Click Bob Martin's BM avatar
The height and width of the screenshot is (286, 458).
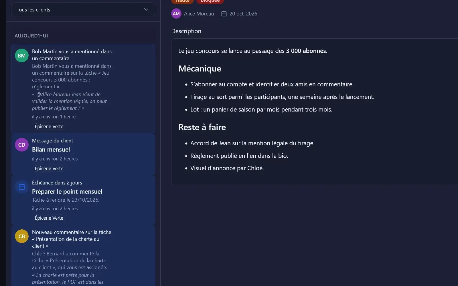22,55
